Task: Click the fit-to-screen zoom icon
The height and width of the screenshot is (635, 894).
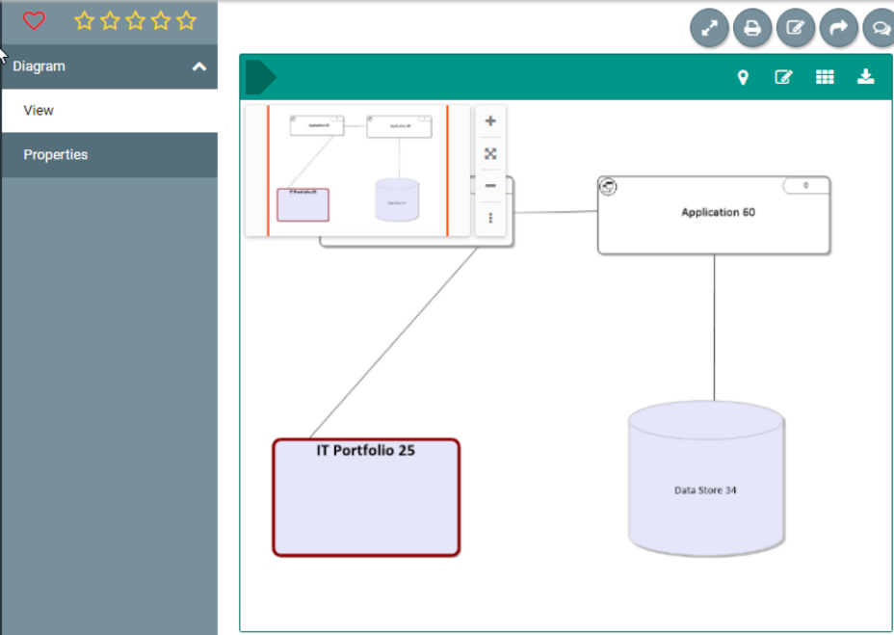Action: coord(490,154)
